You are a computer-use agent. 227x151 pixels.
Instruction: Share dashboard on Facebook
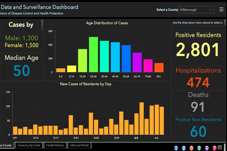coord(176,148)
